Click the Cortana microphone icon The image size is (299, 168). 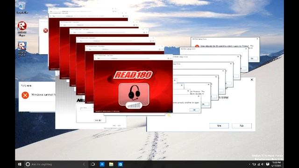pyautogui.click(x=84, y=164)
